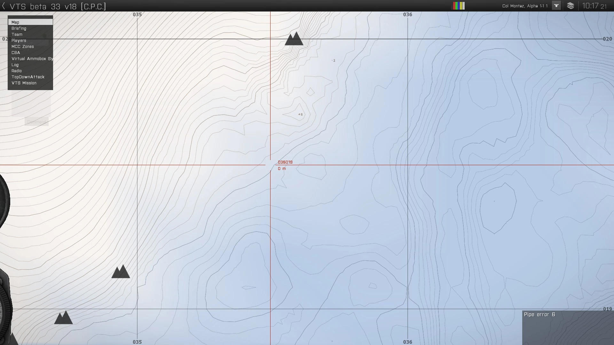
Task: Click the back arrow beside the mission title
Action: [x=4, y=6]
